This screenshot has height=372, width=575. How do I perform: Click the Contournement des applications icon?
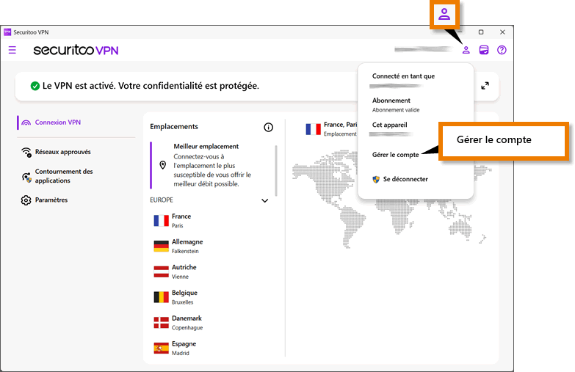(x=26, y=177)
